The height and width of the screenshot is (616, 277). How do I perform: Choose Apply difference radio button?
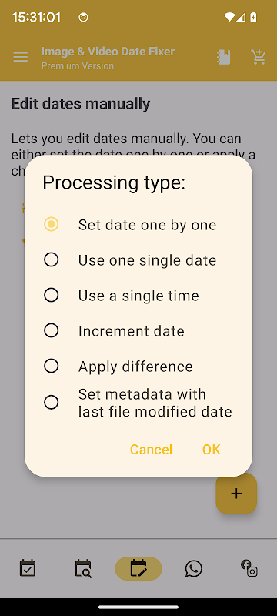pos(138,367)
